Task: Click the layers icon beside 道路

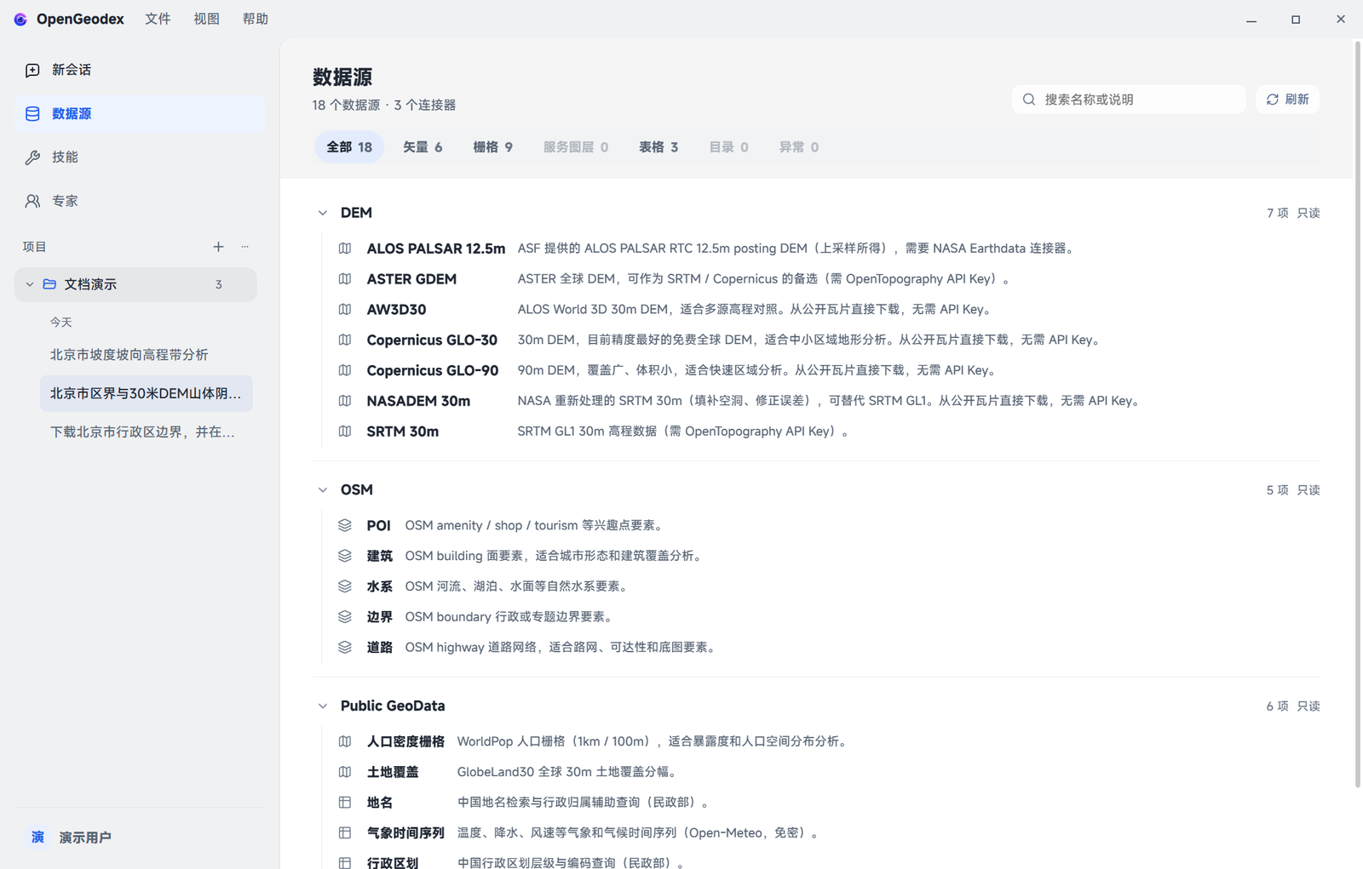Action: point(345,647)
